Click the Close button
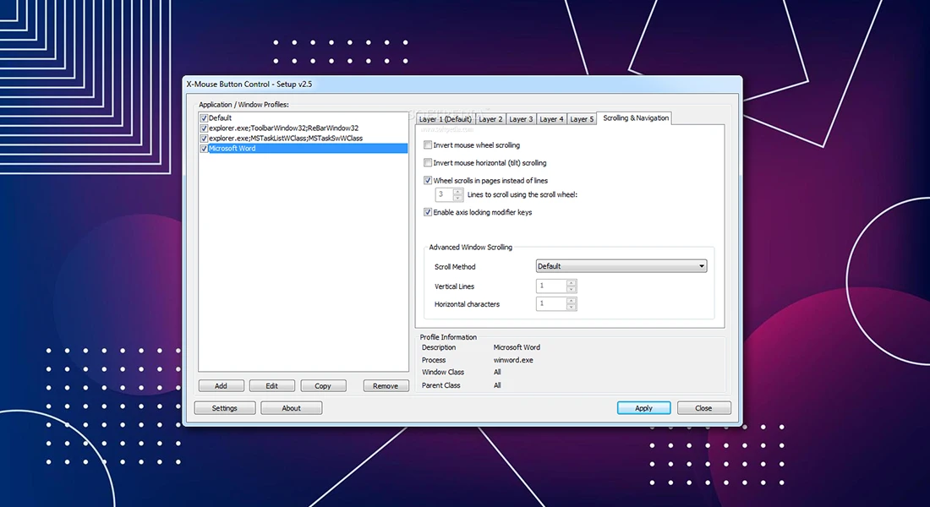The width and height of the screenshot is (930, 507). (704, 408)
